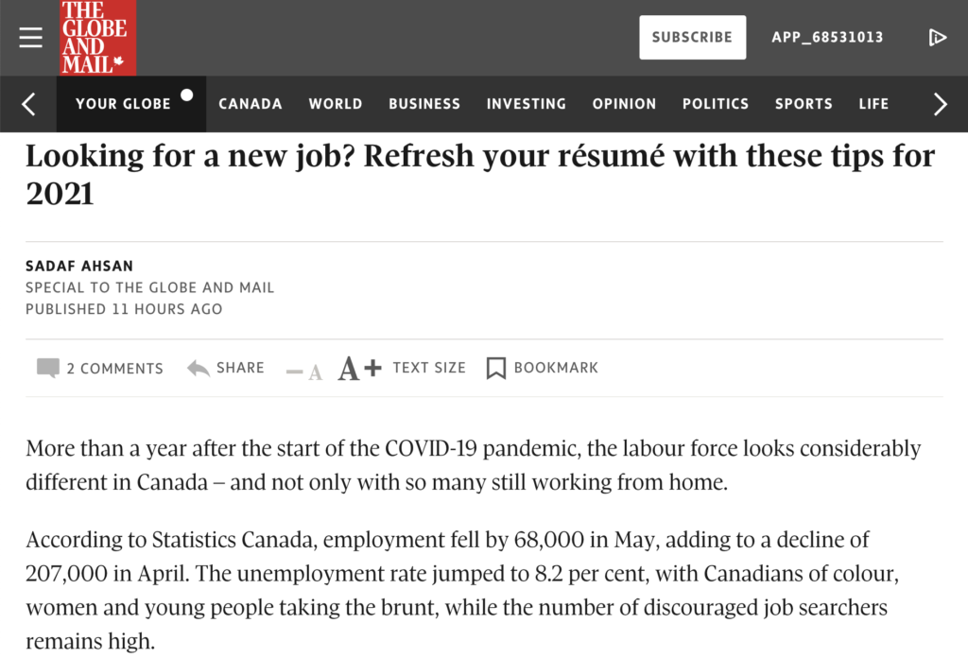Click The Globe and Mail logo
Viewport: 968px width, 658px height.
(x=97, y=38)
